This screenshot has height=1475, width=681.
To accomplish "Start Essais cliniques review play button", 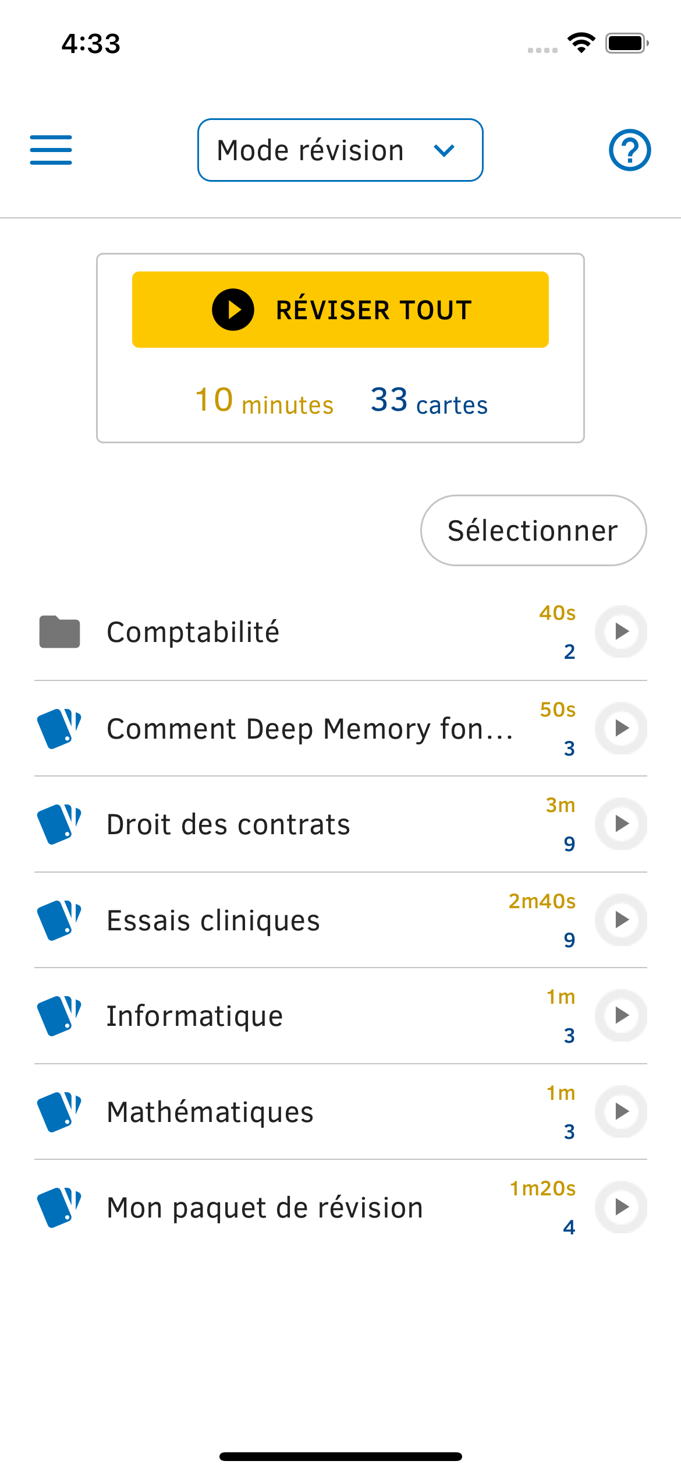I will (621, 920).
